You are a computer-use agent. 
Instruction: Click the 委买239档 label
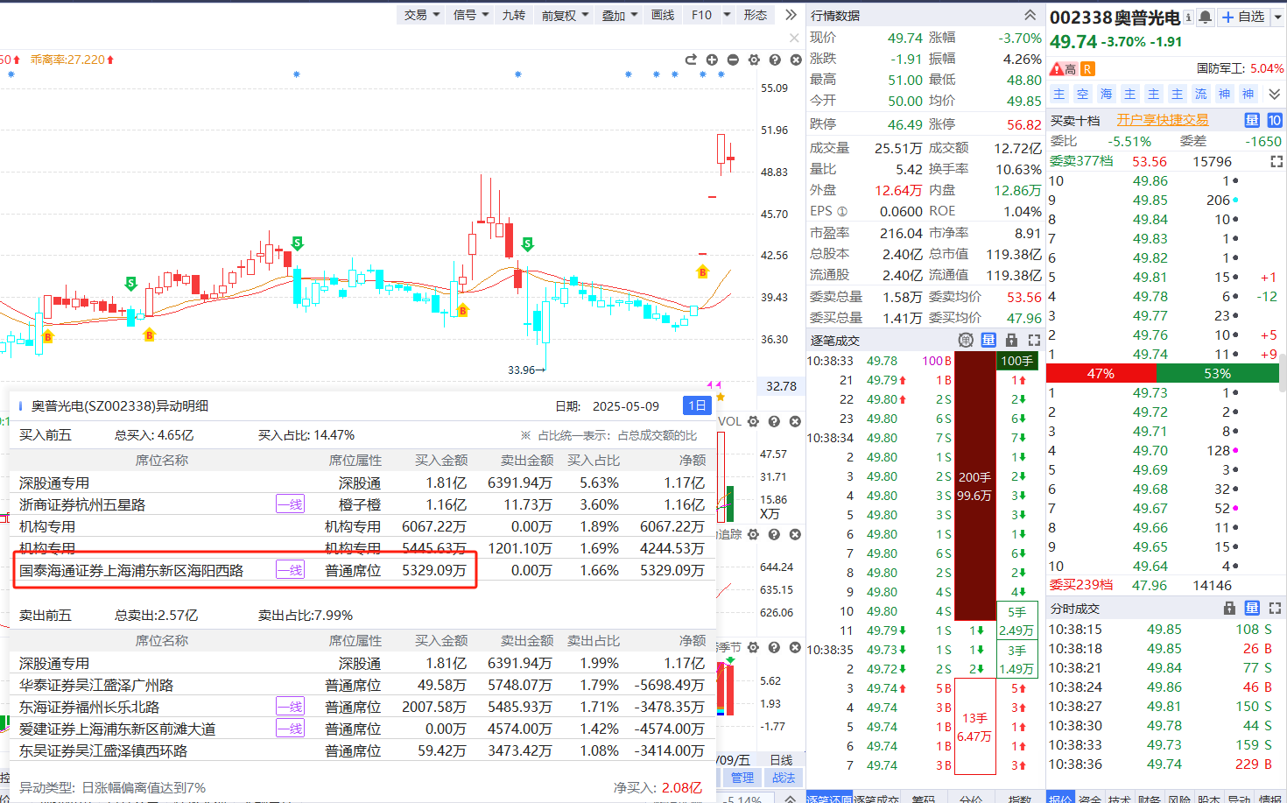click(1081, 585)
